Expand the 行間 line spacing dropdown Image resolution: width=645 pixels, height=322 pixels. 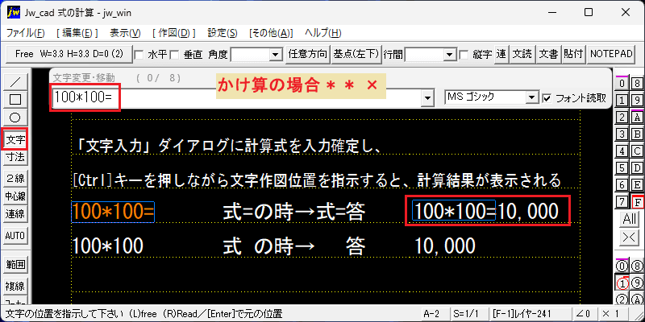[451, 54]
